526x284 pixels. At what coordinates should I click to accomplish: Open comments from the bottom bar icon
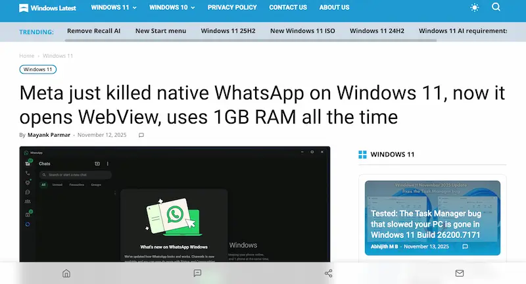tap(197, 273)
